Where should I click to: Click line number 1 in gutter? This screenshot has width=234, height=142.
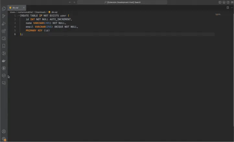tap(15, 15)
